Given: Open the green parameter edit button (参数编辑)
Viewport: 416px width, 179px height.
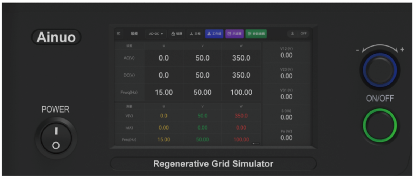Looking at the screenshot, I should pos(256,34).
